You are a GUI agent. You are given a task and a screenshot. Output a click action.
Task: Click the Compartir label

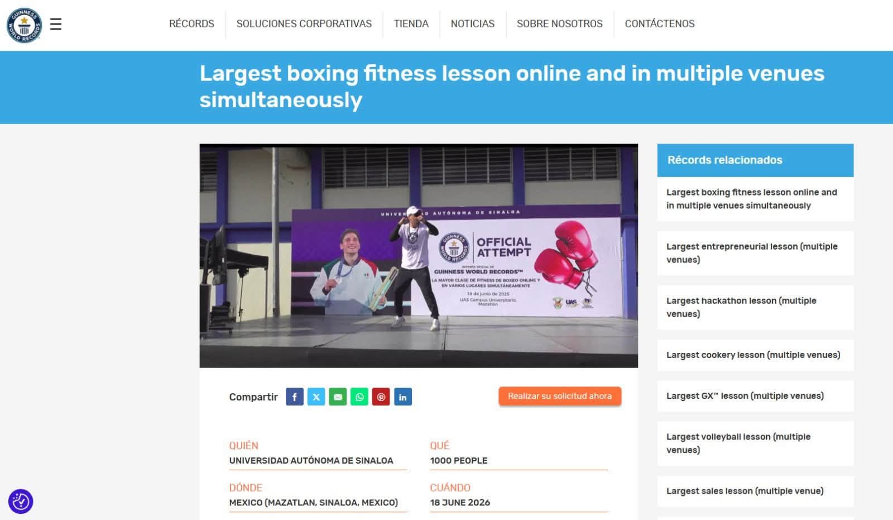tap(253, 397)
